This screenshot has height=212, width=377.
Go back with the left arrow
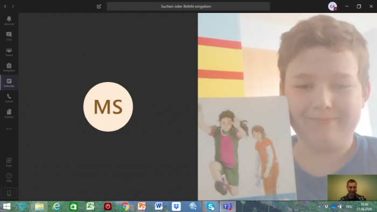pos(5,6)
